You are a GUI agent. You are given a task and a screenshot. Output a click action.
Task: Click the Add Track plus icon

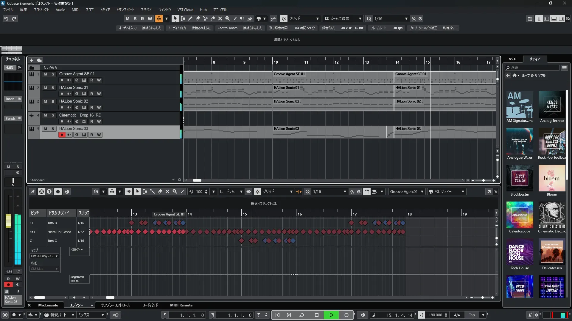tap(32, 60)
